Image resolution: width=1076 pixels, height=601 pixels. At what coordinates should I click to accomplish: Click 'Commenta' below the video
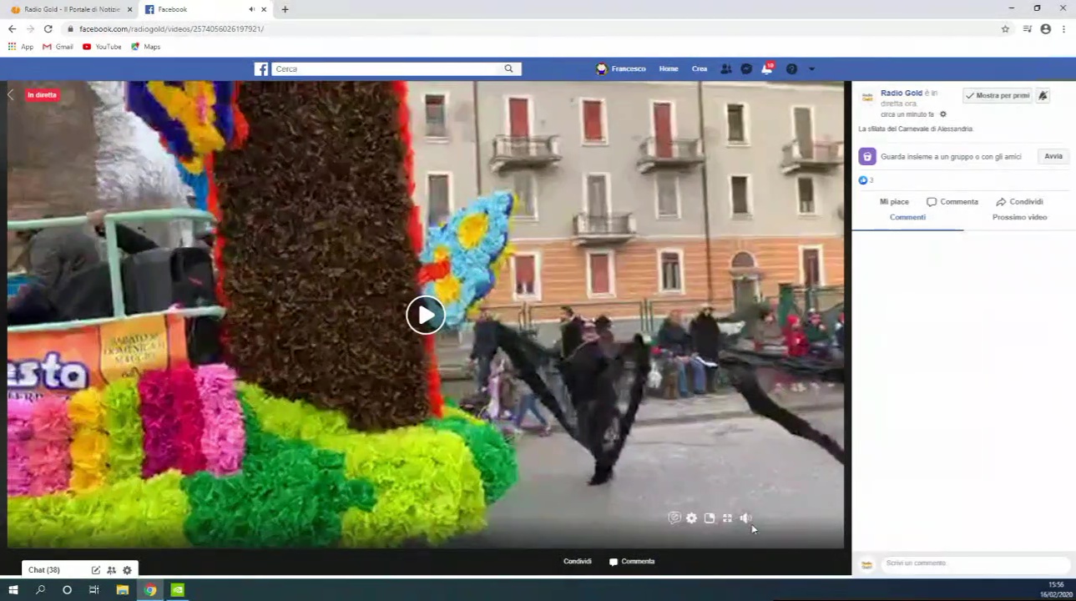pos(632,562)
